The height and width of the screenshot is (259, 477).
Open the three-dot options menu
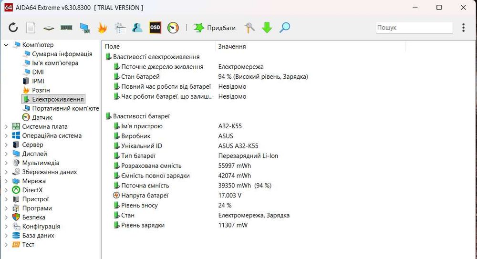point(463,28)
